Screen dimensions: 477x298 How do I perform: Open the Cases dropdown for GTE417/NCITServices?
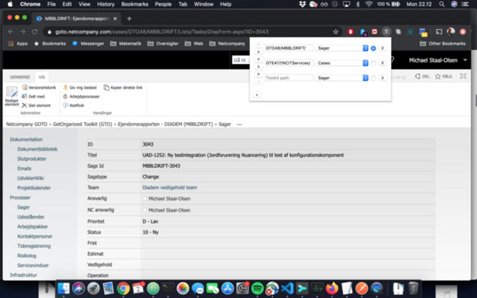pyautogui.click(x=365, y=63)
